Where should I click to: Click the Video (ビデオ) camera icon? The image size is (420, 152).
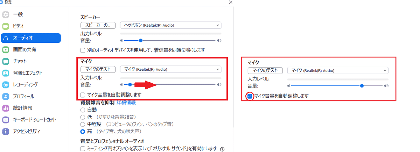6,26
